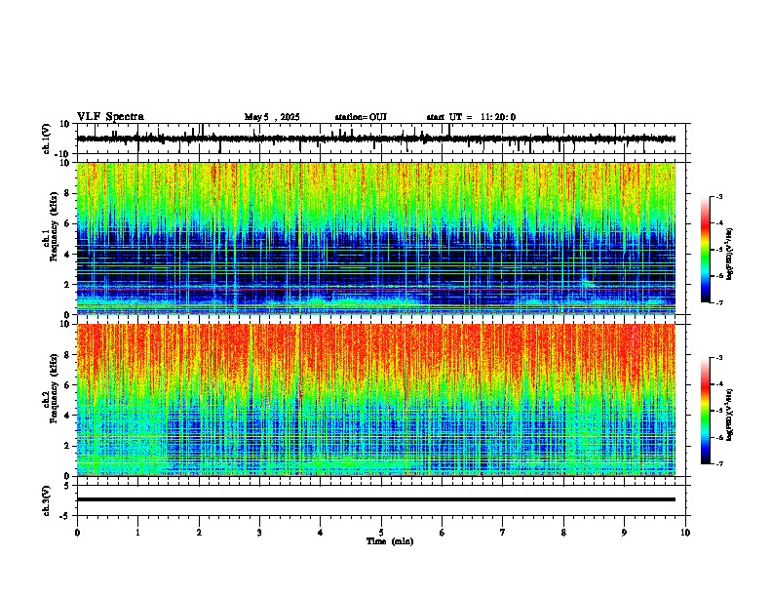Click the "10" frequency tick of ch.2 spectrogram
This screenshot has height=597, width=772.
click(65, 324)
